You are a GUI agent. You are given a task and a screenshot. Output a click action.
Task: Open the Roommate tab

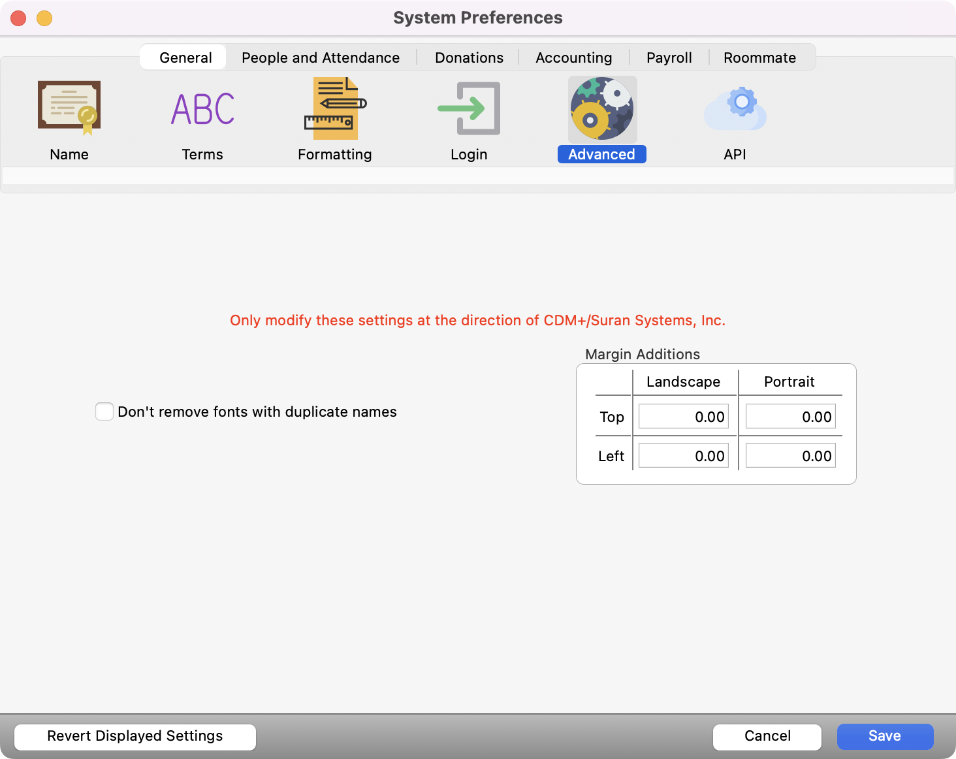coord(759,57)
